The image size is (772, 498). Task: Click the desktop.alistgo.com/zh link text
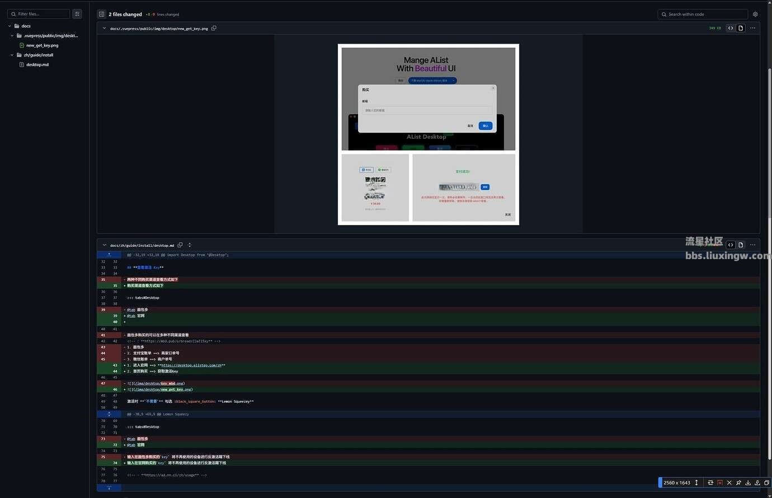(192, 365)
